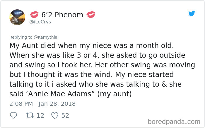Click the lips emoji before 6'2 Phenom
This screenshot has width=205, height=128.
(34, 14)
